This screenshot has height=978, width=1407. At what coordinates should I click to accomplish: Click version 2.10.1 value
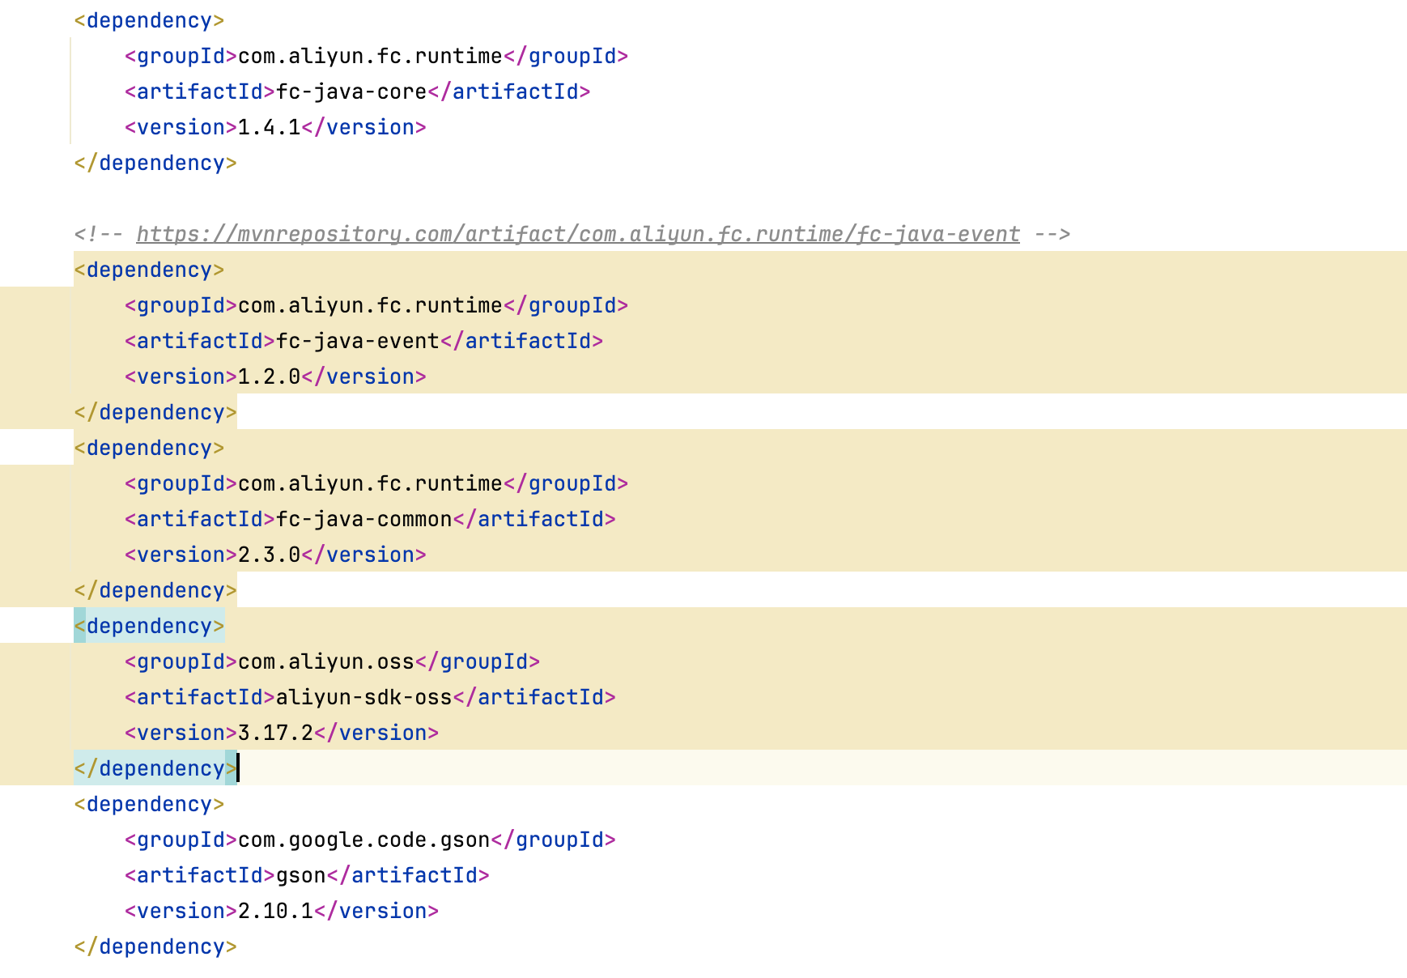click(x=276, y=911)
